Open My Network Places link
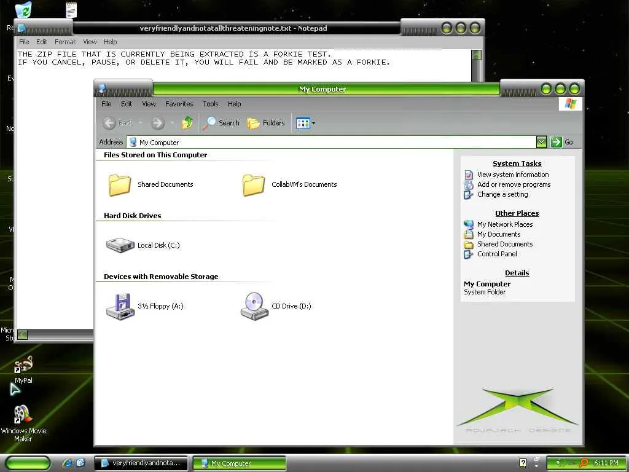This screenshot has height=472, width=629. click(x=505, y=224)
